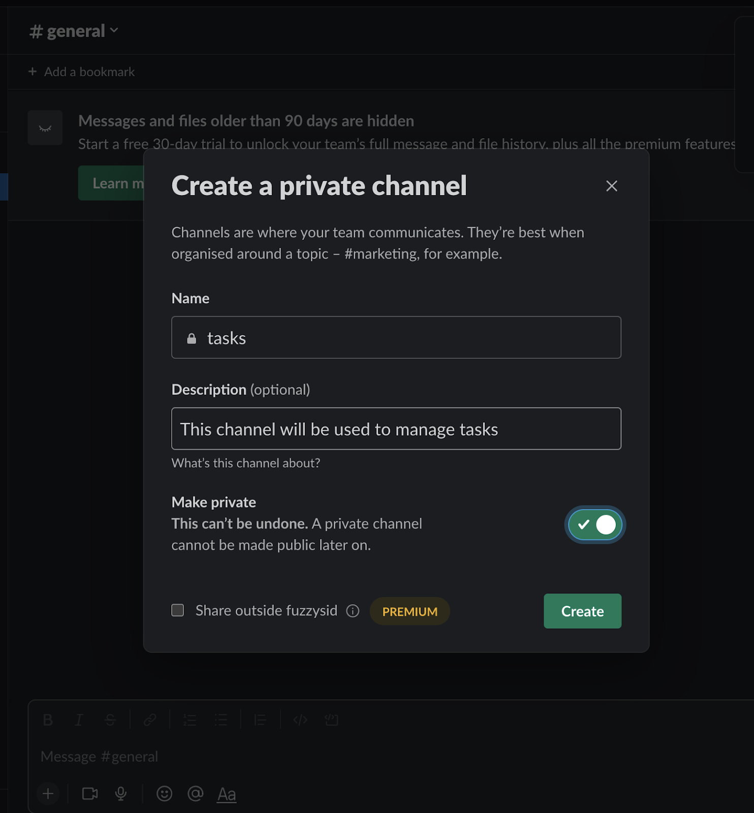This screenshot has width=754, height=813.
Task: Click the ordered list icon
Action: point(190,720)
